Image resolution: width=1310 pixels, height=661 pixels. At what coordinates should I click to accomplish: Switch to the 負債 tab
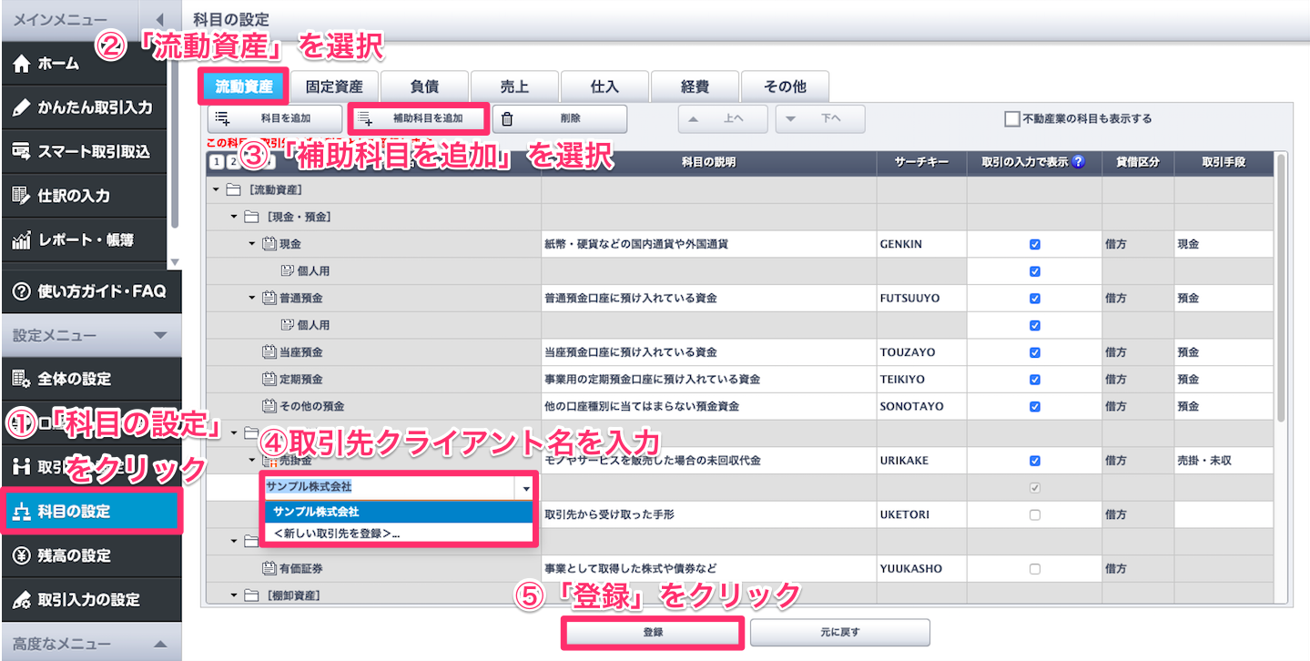[424, 86]
